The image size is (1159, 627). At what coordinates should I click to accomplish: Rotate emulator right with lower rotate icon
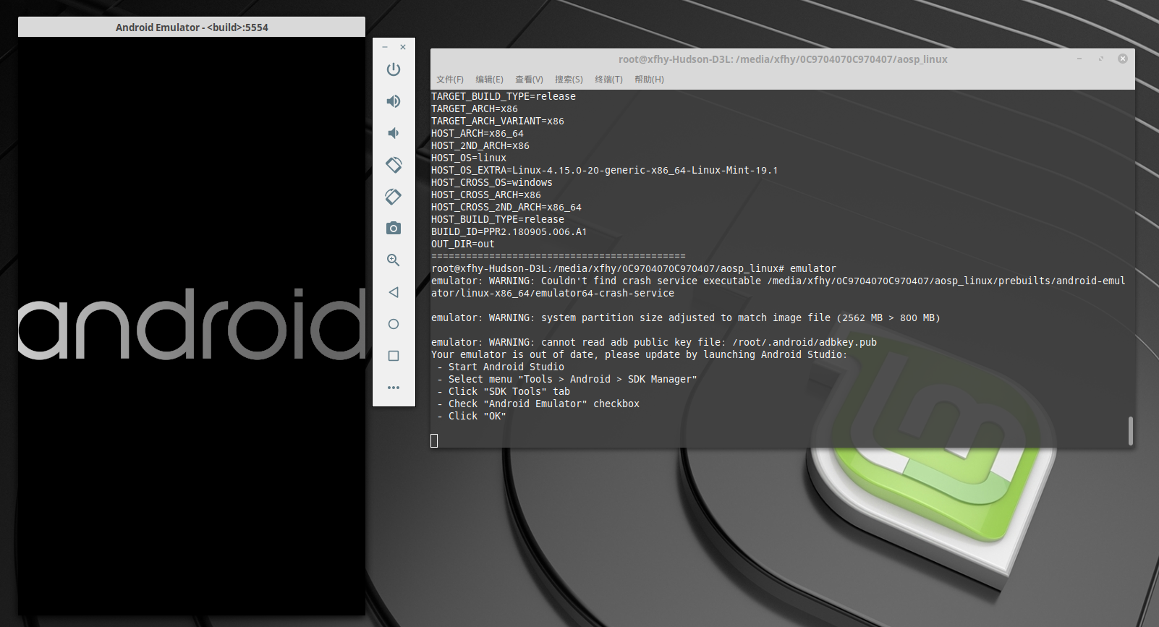pos(394,197)
